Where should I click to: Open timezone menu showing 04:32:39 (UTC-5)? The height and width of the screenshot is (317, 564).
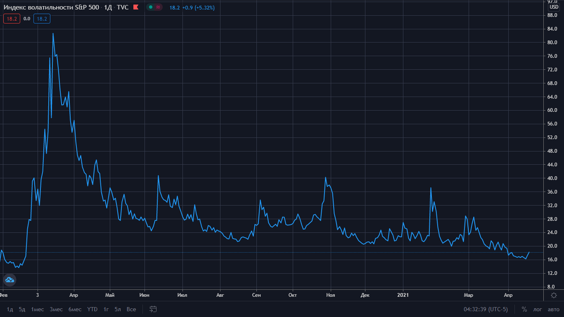486,309
